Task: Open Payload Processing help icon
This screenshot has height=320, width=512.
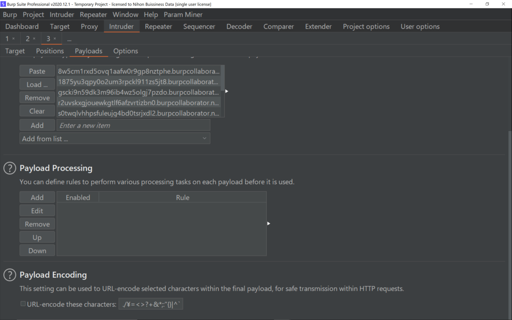Action: click(x=10, y=168)
